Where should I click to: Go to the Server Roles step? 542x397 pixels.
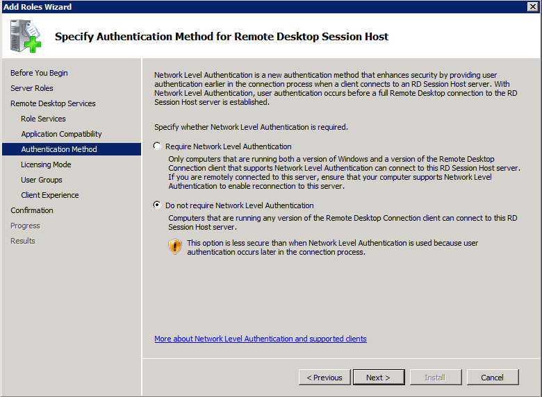(x=32, y=88)
